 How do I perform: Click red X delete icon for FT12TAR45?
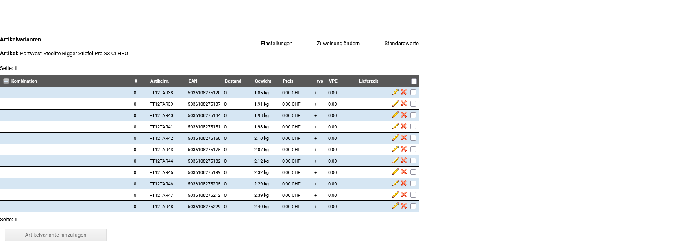[404, 172]
